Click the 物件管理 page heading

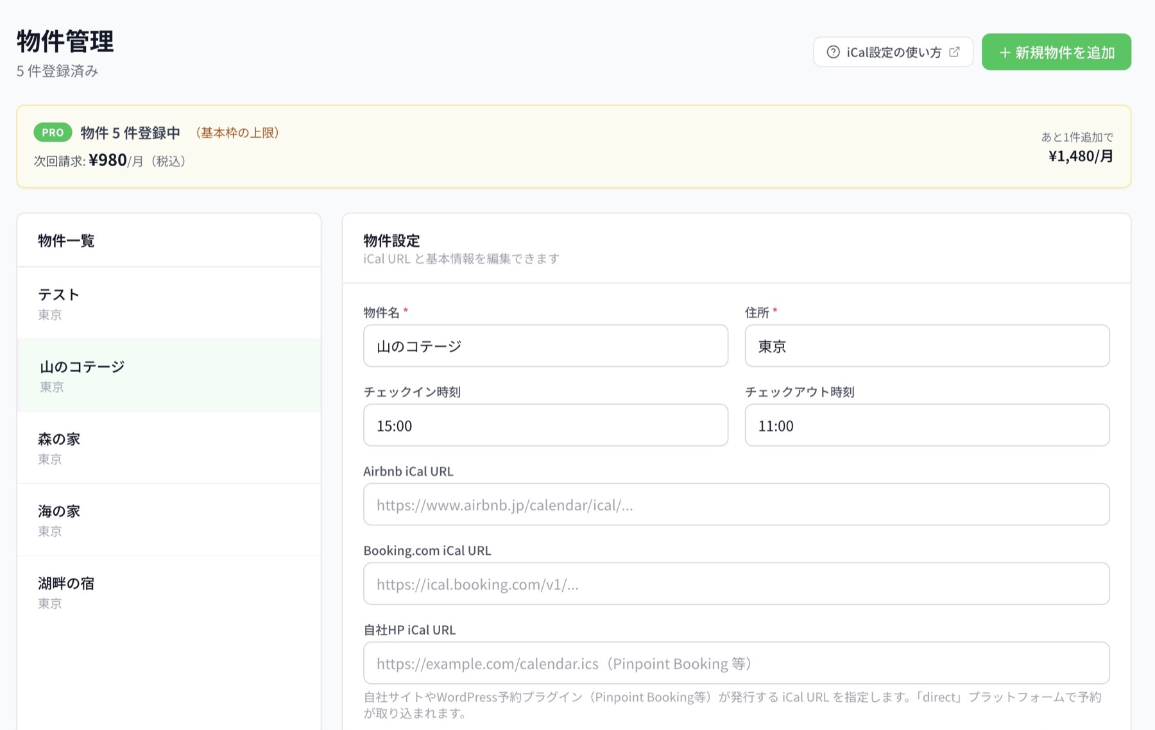(65, 42)
